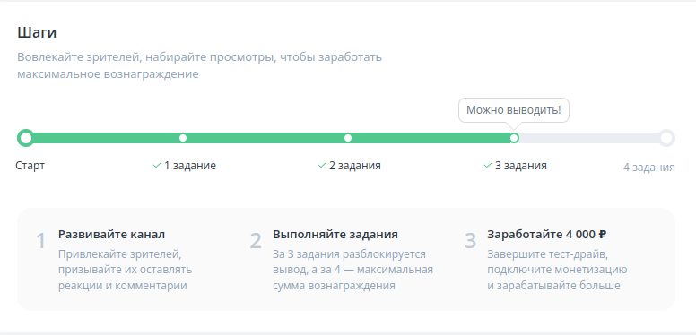Click the large number 3 step icon
Image resolution: width=696 pixels, height=335 pixels.
(471, 241)
